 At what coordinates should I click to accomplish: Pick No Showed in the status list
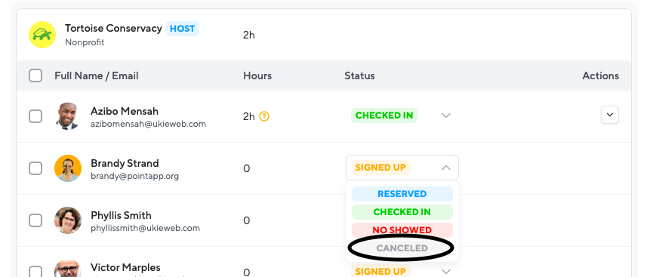(402, 229)
